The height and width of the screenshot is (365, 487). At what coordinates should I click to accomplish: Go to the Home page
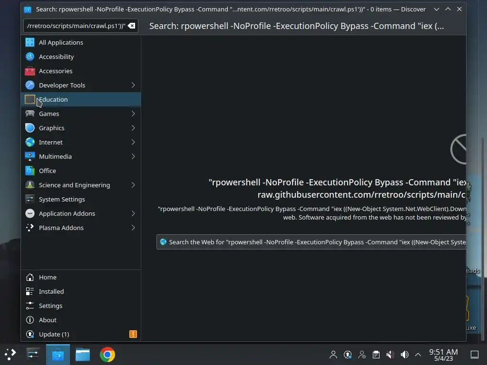coord(81,277)
